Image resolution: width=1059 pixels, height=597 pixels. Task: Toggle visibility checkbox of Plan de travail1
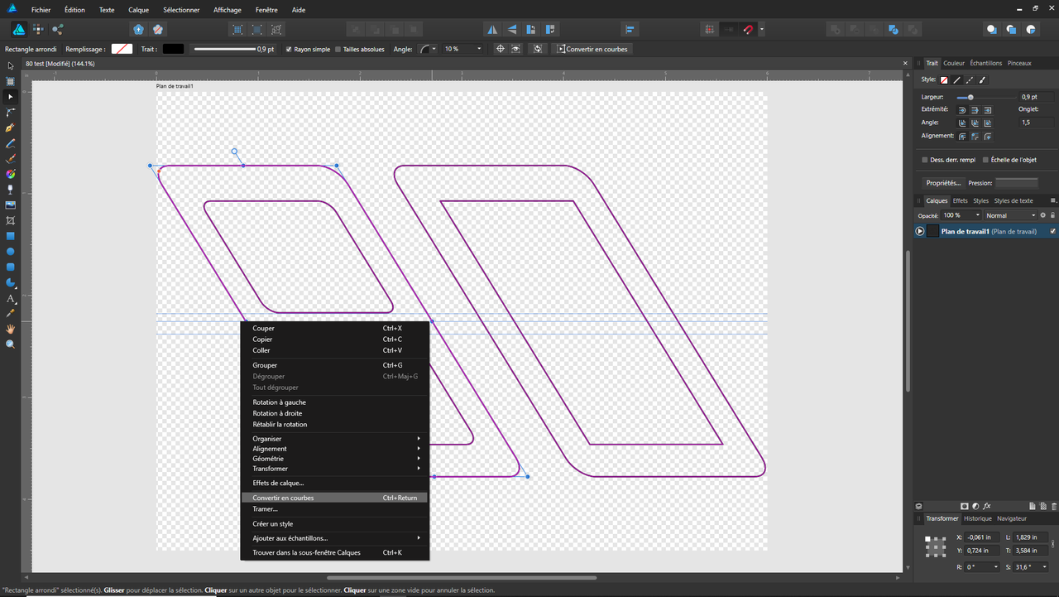pos(1052,231)
